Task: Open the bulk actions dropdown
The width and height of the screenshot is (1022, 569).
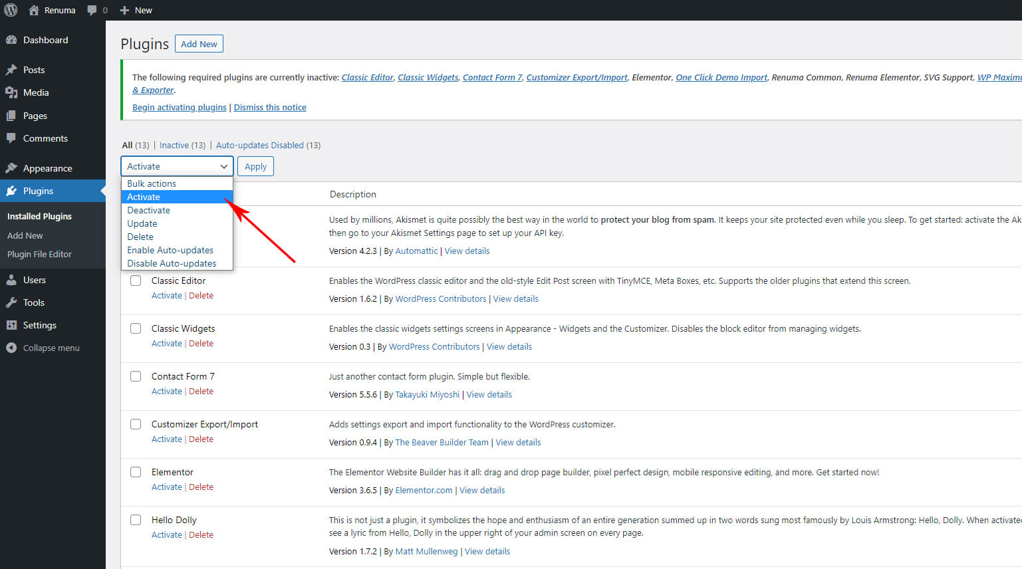Action: (177, 166)
